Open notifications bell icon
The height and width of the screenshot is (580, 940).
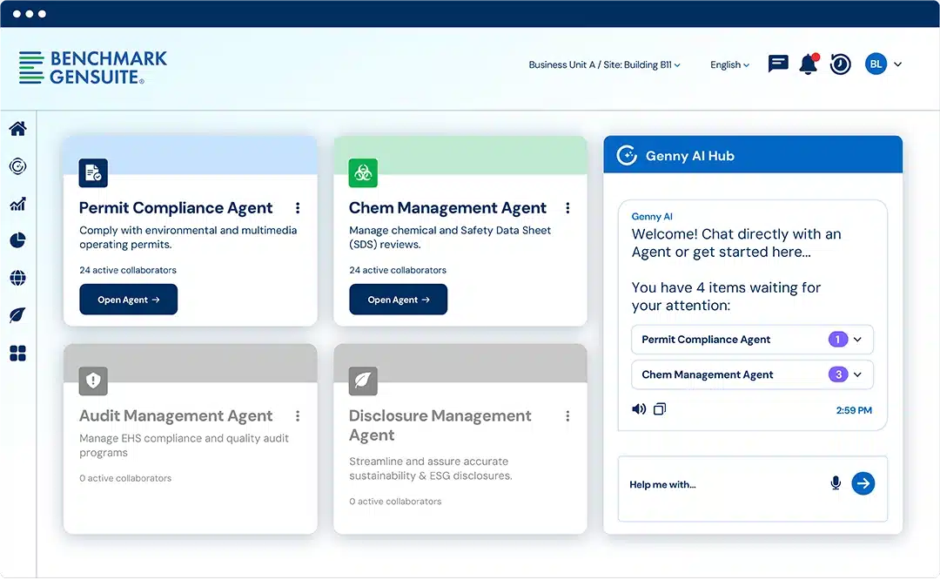pyautogui.click(x=809, y=64)
